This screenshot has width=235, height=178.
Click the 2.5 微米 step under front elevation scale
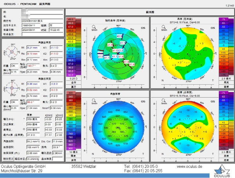click(x=223, y=79)
